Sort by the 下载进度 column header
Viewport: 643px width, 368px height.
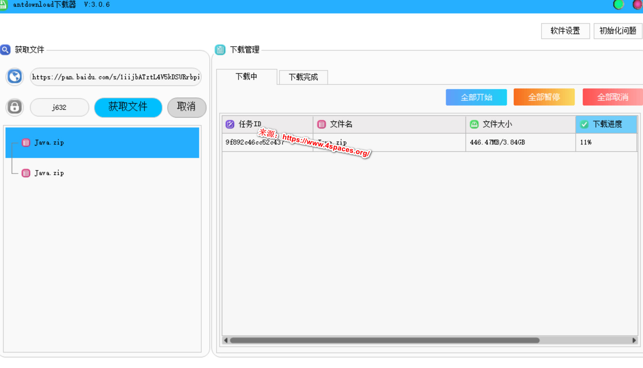(x=606, y=124)
